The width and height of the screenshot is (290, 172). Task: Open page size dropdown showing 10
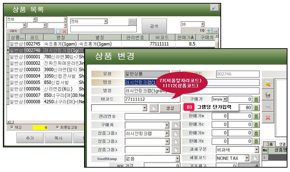point(203,24)
